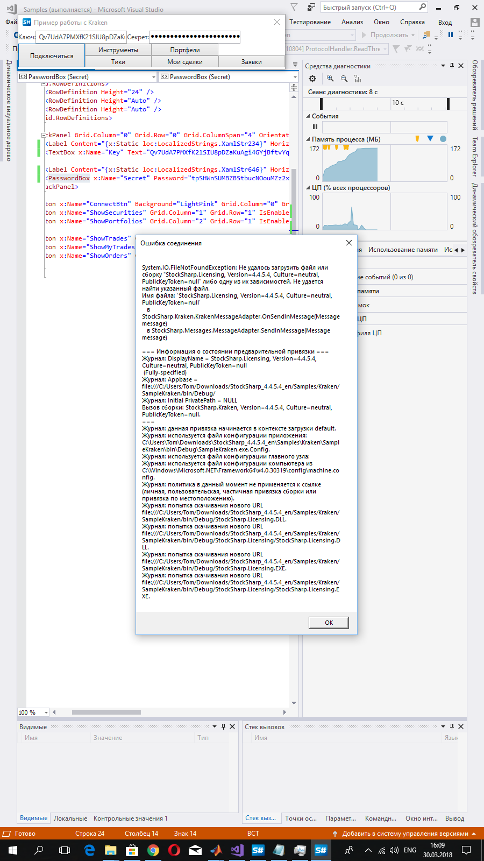Open the Средства диагностики window options dropdown
Viewport: 484px width, 861px height.
point(443,66)
